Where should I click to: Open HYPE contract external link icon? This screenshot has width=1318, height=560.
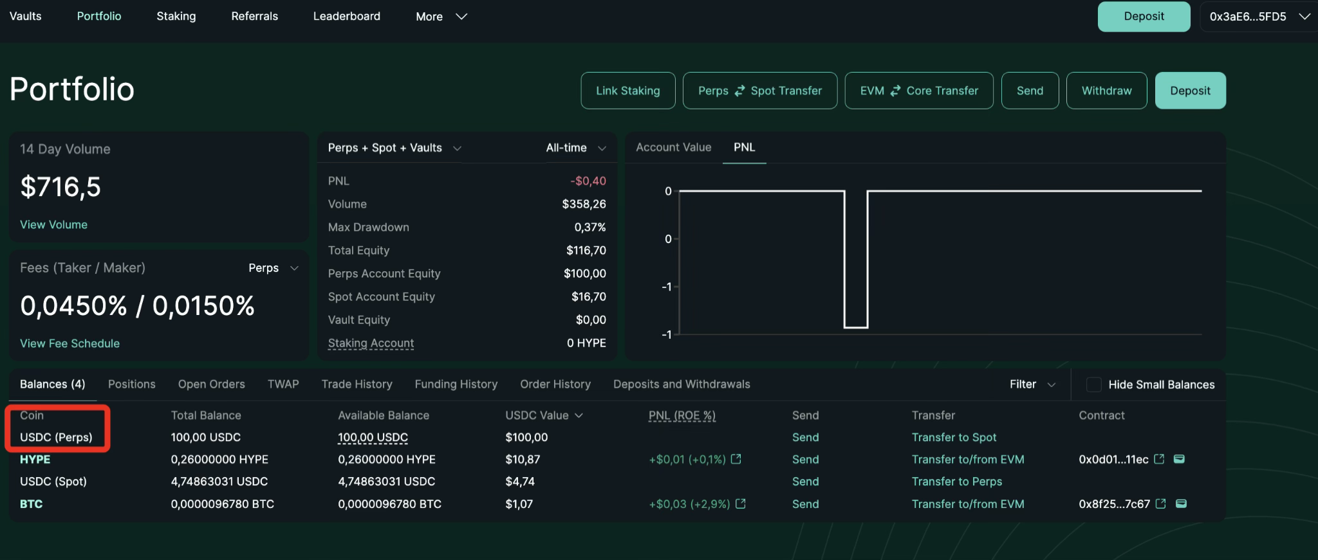pos(1159,459)
